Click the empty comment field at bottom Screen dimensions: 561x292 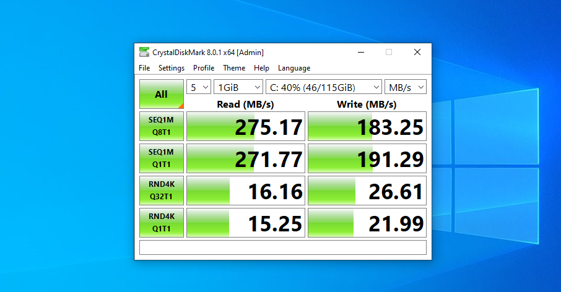click(x=282, y=247)
